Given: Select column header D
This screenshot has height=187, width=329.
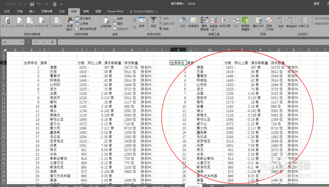Looking at the screenshot, I should [x=63, y=50].
